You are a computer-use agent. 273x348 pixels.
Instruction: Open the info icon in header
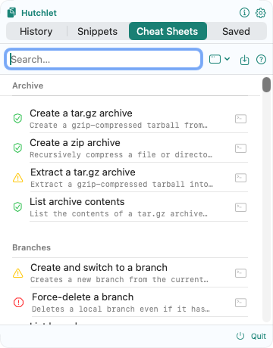(x=244, y=12)
